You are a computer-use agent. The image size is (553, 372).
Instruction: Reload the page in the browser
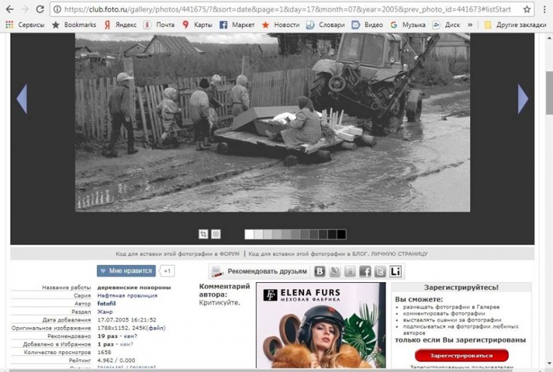tap(39, 9)
